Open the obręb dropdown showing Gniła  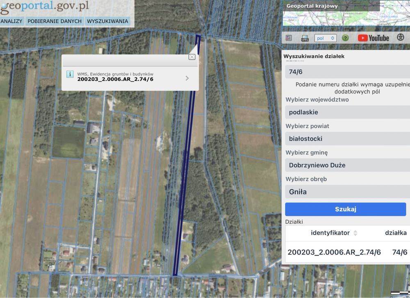click(x=348, y=191)
